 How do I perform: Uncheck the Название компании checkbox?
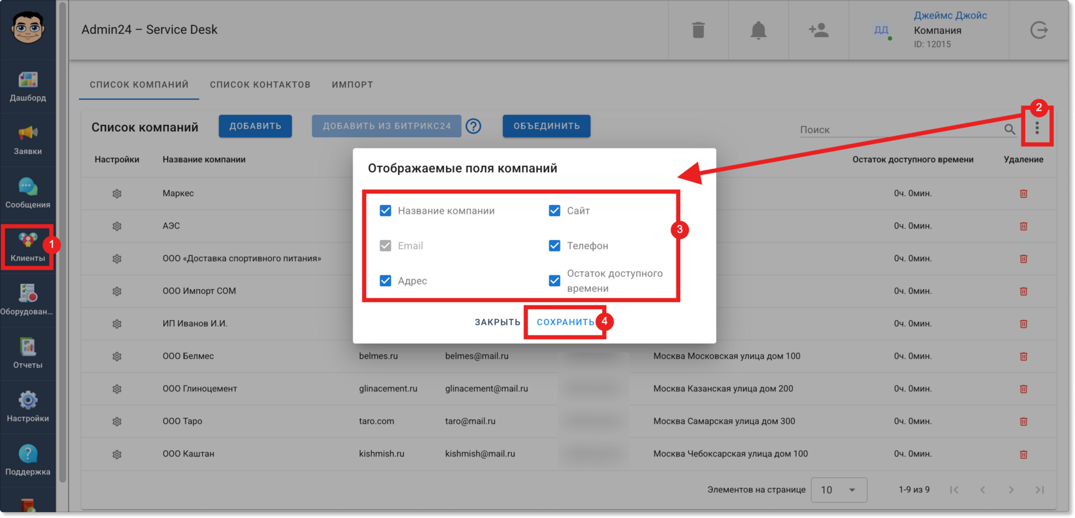pyautogui.click(x=385, y=211)
